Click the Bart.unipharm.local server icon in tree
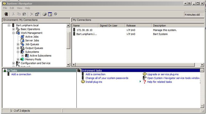Image resolution: width=206 pixels, height=114 pixels. 13,25
